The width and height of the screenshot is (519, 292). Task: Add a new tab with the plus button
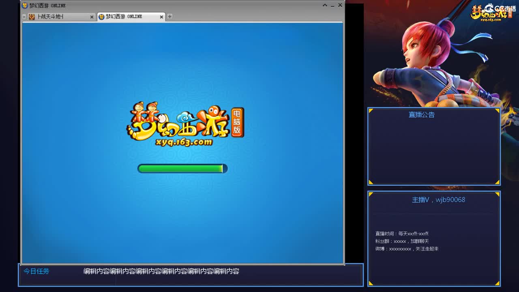tap(170, 17)
